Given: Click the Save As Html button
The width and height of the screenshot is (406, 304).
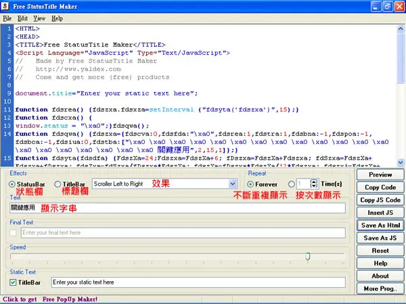Looking at the screenshot, I should click(x=380, y=226).
